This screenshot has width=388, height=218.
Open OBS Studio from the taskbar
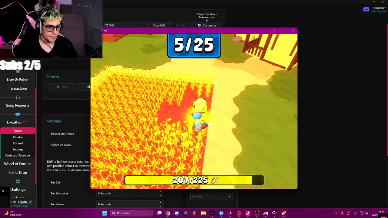pyautogui.click(x=257, y=213)
